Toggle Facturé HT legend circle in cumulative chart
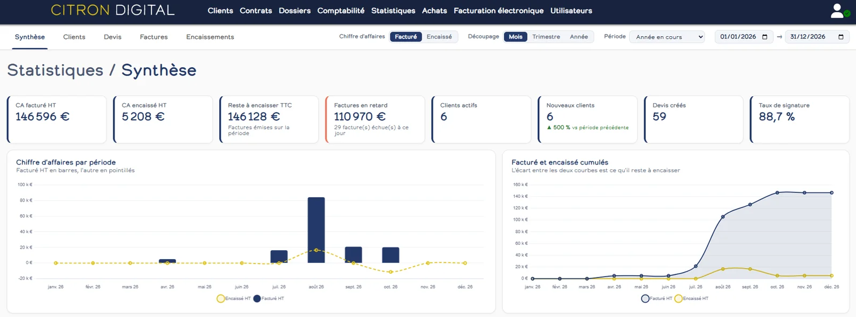Image resolution: width=856 pixels, height=317 pixels. tap(645, 299)
